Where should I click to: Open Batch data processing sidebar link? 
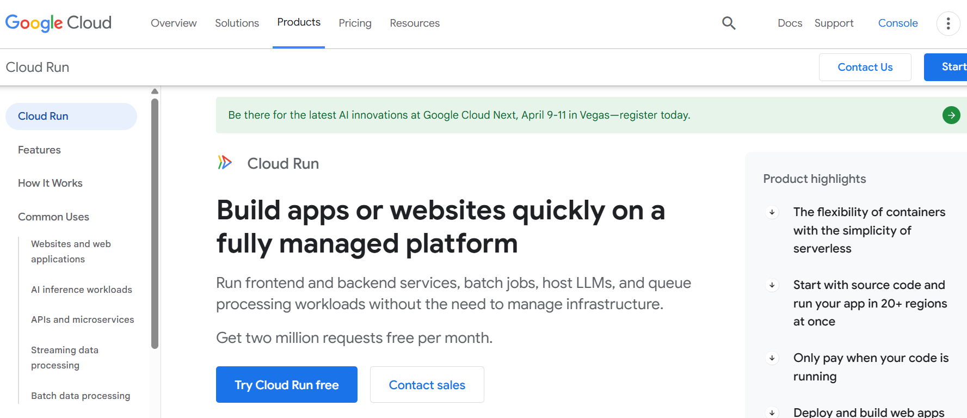[81, 396]
